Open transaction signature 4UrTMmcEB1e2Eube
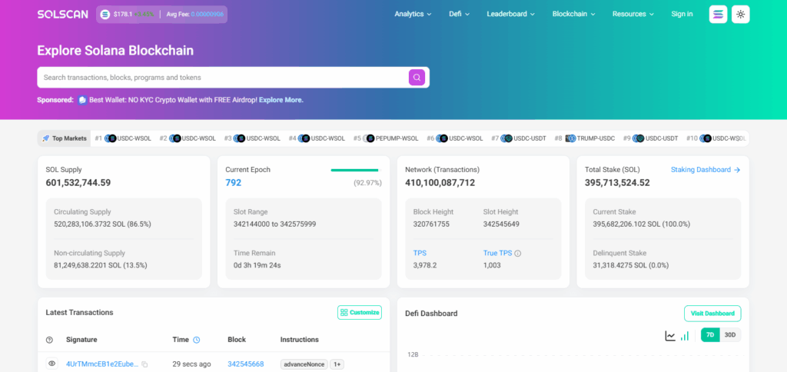The width and height of the screenshot is (787, 372). click(x=102, y=364)
